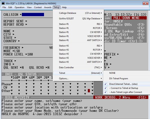150x119 pixels.
Task: Expand Station #1 ANT SWITCH submenu
Action: [78, 40]
